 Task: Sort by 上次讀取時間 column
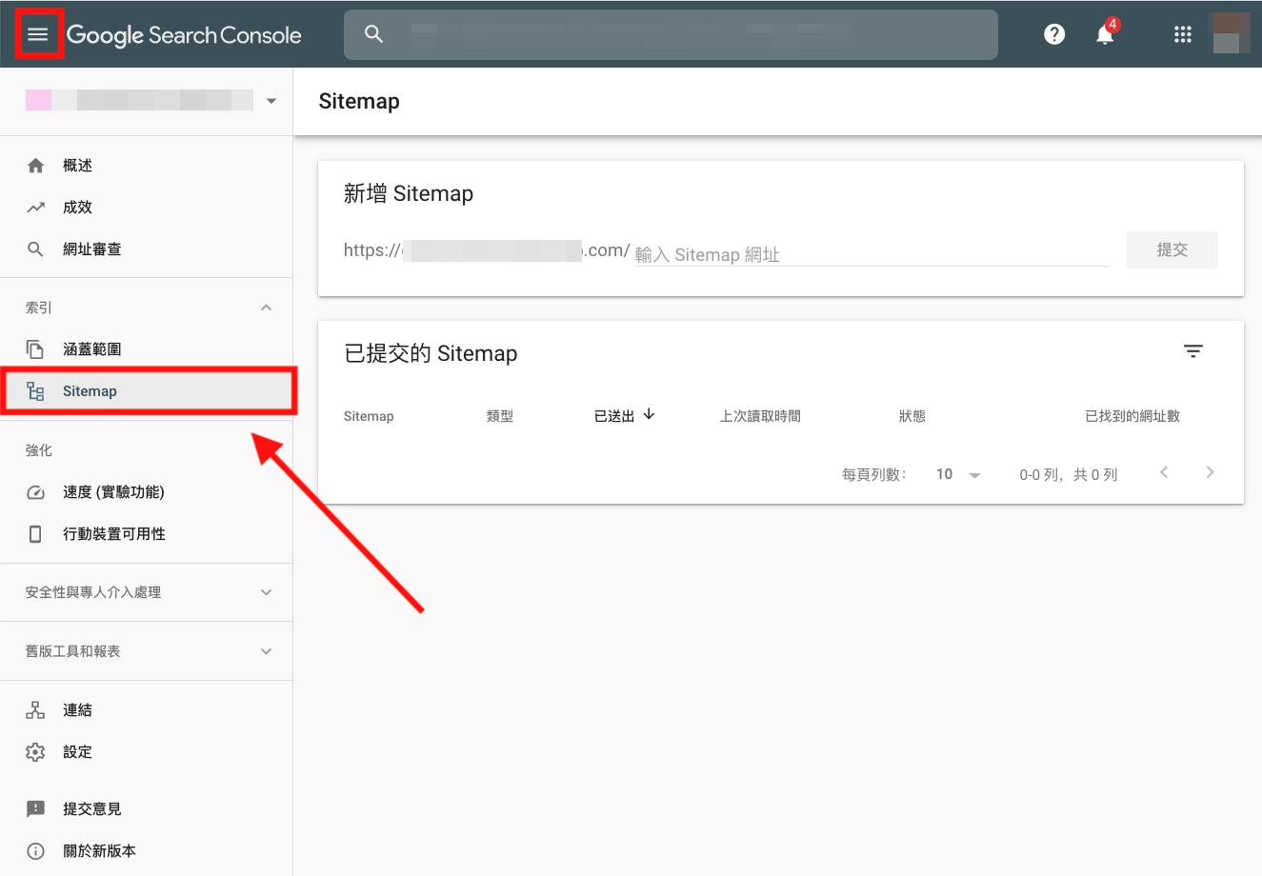(x=760, y=416)
